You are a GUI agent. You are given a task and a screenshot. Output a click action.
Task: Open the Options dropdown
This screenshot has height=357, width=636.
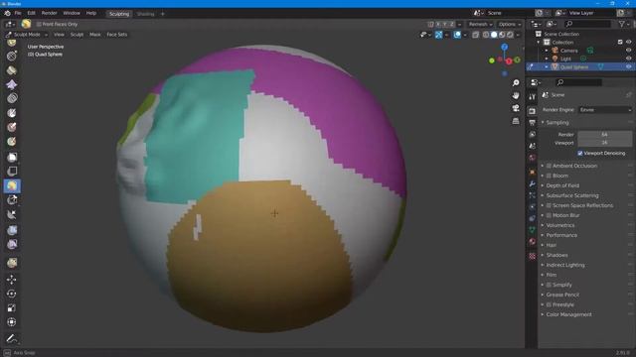(x=510, y=24)
